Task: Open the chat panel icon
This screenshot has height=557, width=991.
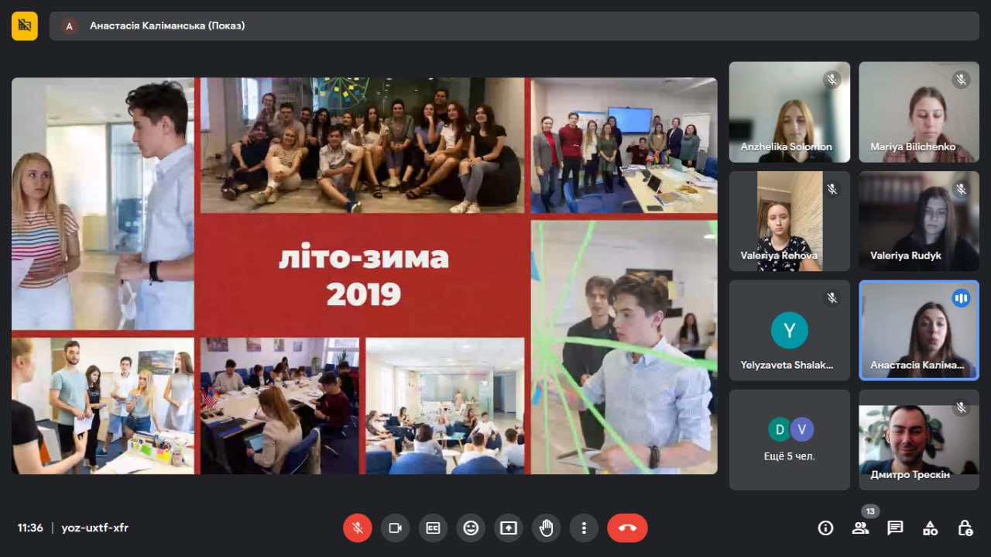Action: coord(896,528)
